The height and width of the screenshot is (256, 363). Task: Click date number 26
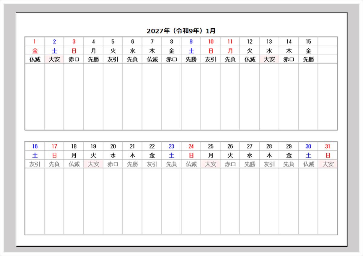click(x=230, y=146)
